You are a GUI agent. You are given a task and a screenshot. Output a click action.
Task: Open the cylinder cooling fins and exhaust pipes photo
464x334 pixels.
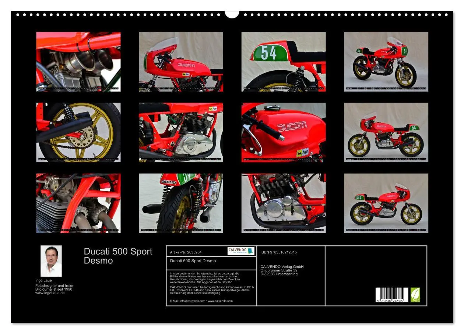(x=78, y=203)
